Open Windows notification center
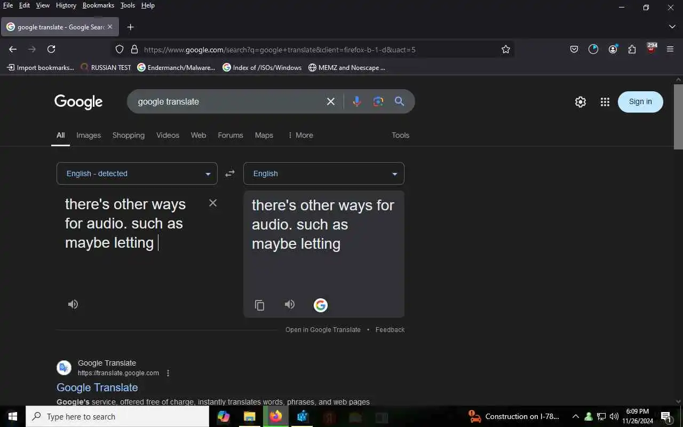Screen dimensions: 683x427 click(666, 417)
